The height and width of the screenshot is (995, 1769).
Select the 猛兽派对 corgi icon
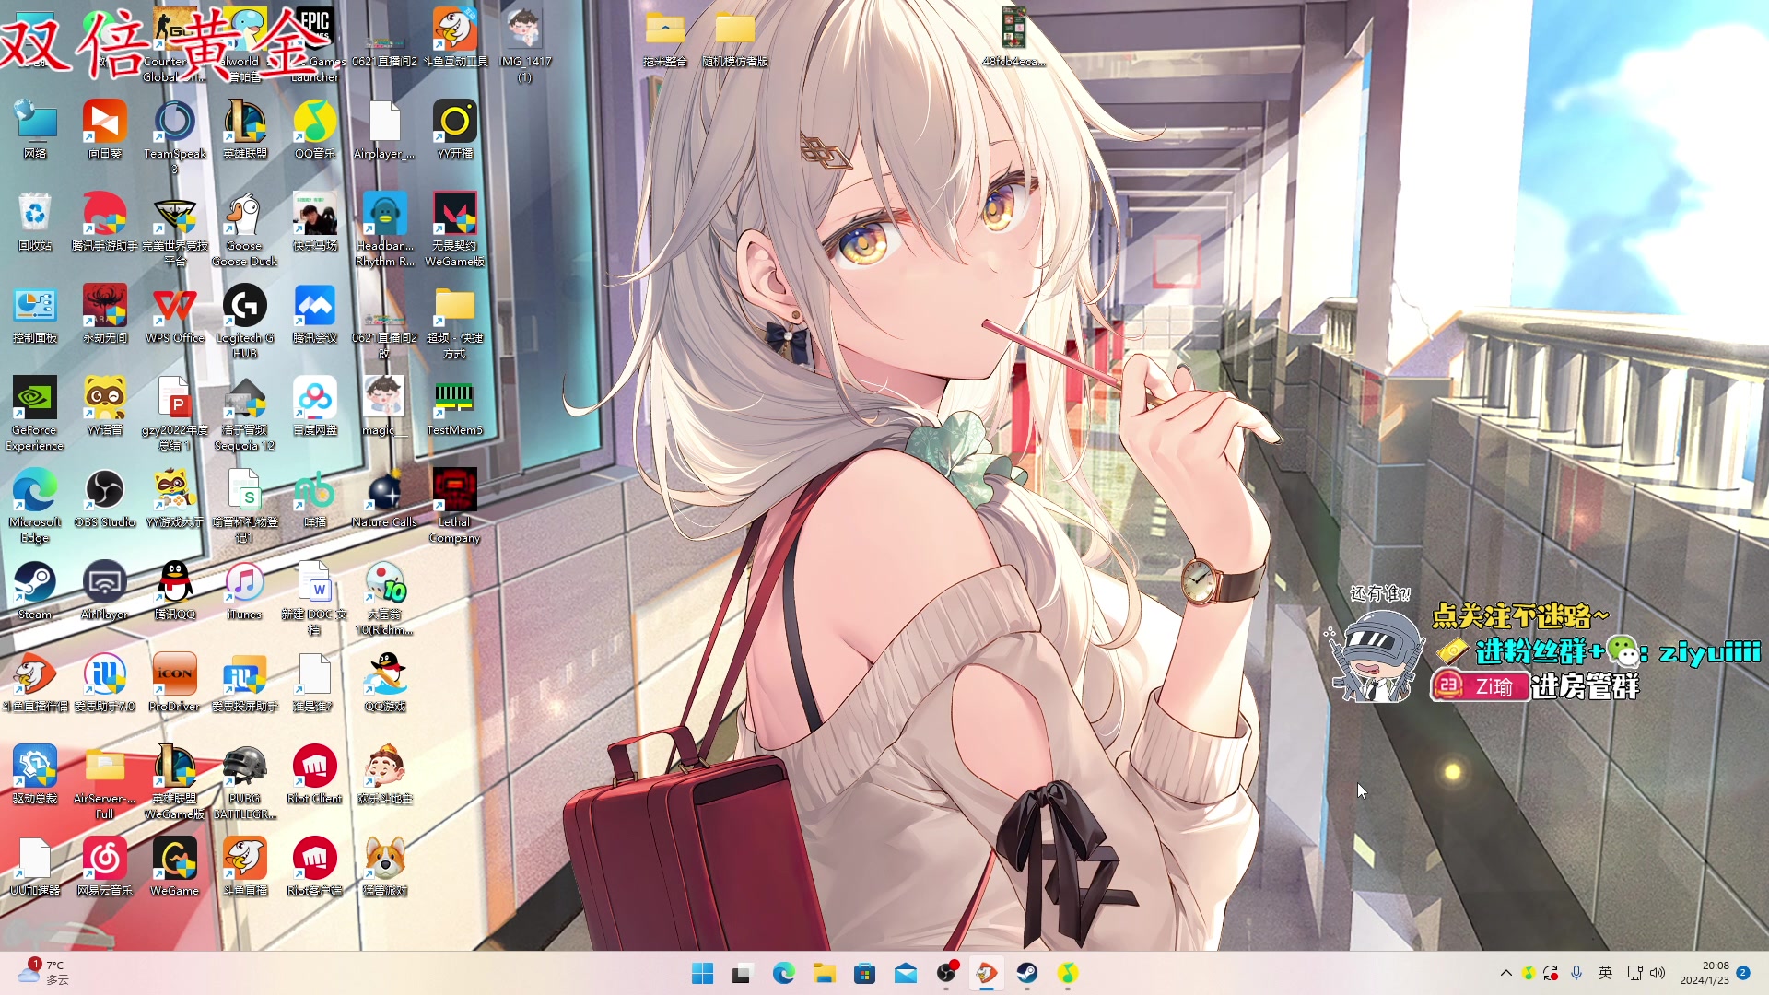385,867
